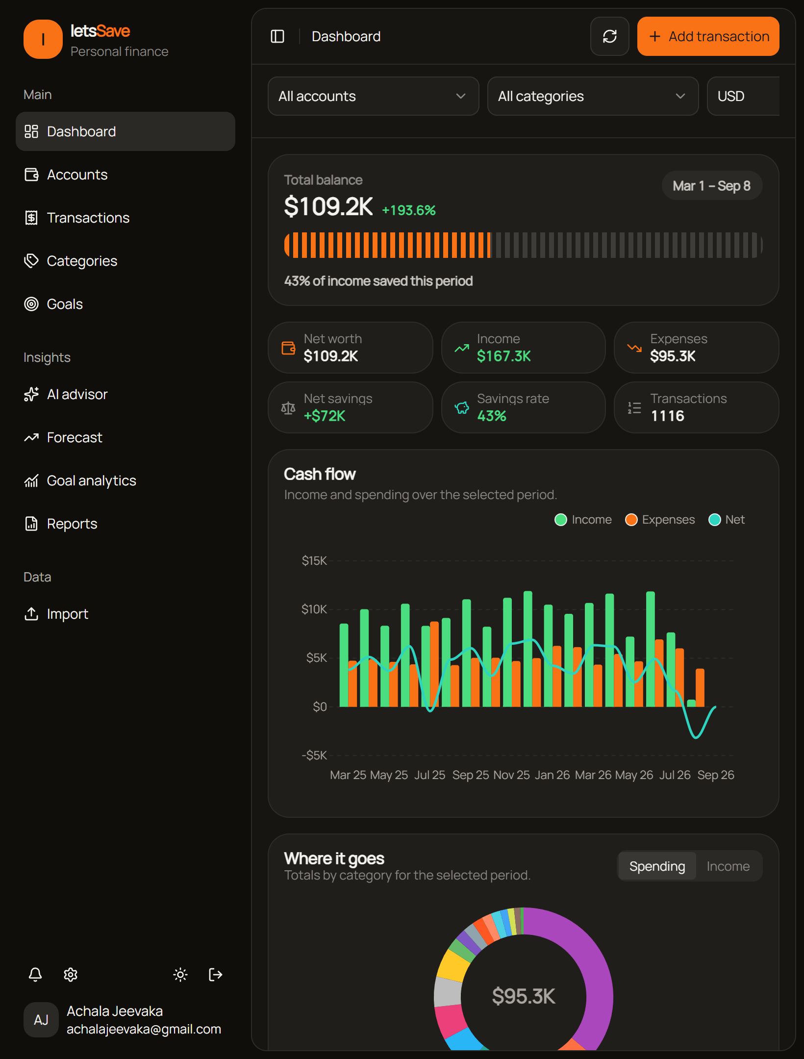Toggle Income series in chart legend
The image size is (804, 1059).
583,519
